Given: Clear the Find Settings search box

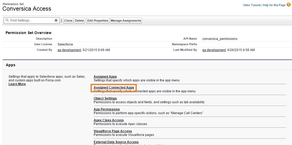Looking at the screenshot, I should tap(56, 20).
